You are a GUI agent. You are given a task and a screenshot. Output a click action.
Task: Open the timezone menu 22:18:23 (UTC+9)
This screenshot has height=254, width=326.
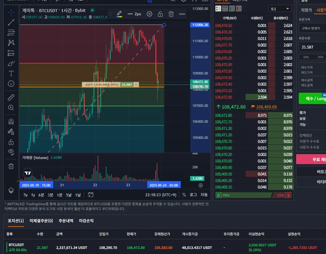pos(161,195)
